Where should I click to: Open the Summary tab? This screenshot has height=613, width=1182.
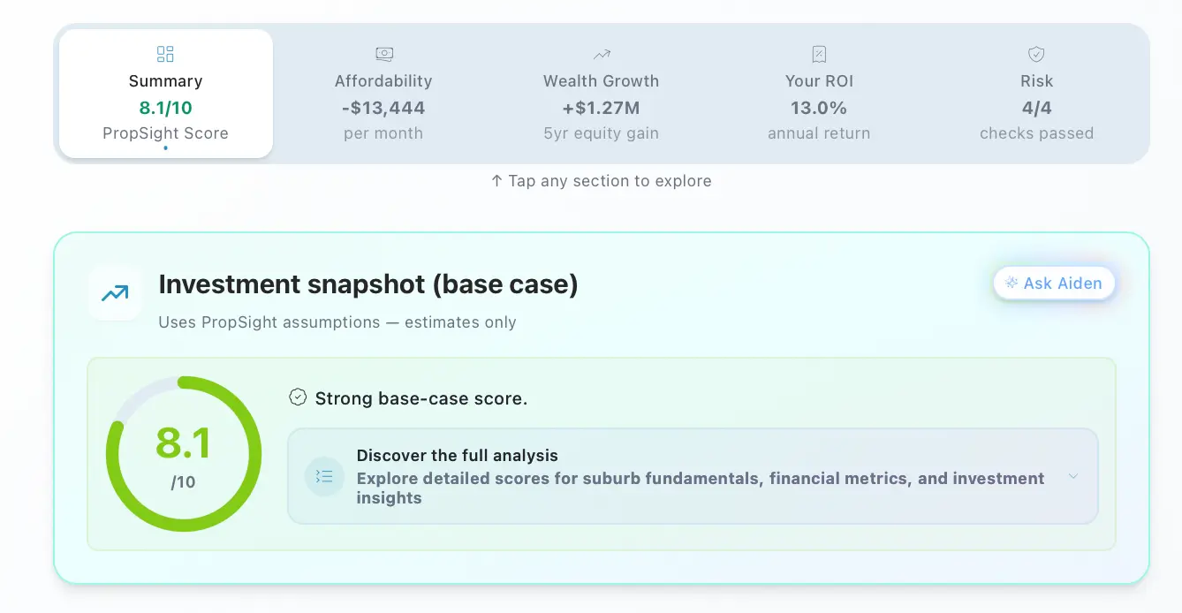pyautogui.click(x=165, y=95)
